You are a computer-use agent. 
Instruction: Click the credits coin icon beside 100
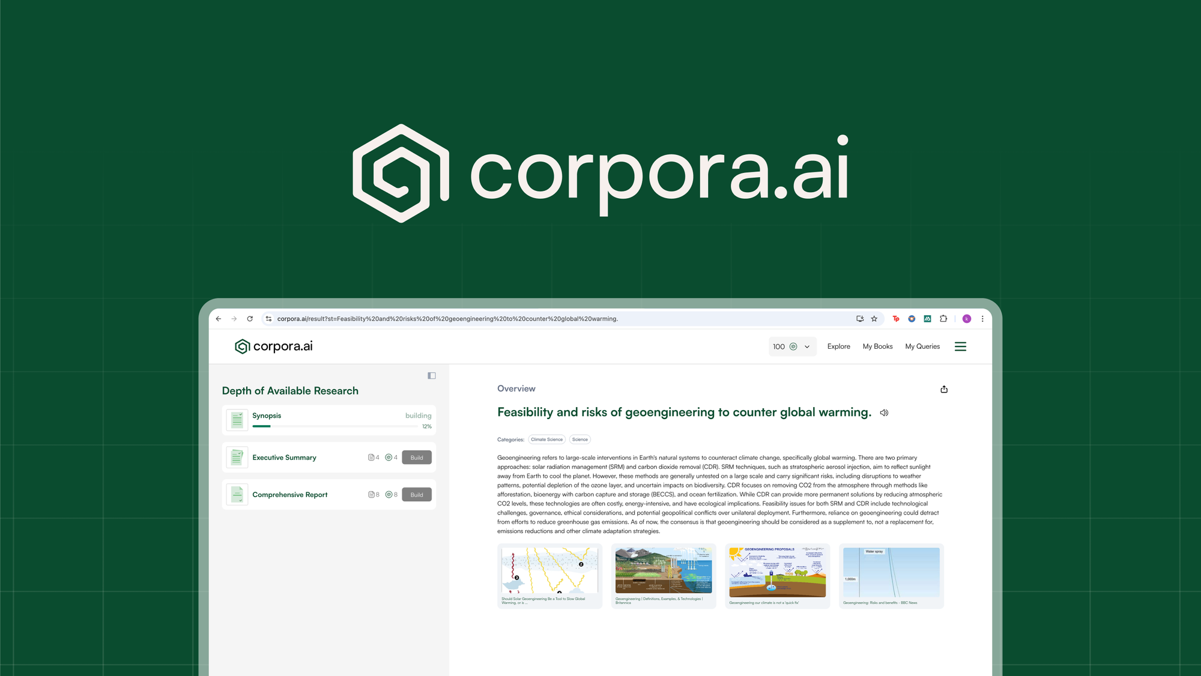point(793,346)
